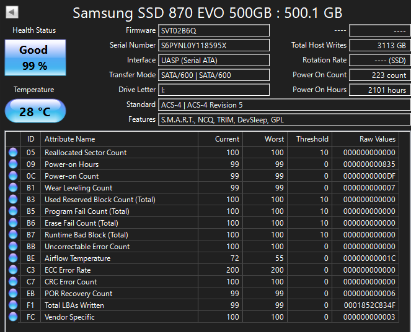Click the status orb for Uncorrectable Error Count
Screen dimensions: 411x332
[13, 246]
